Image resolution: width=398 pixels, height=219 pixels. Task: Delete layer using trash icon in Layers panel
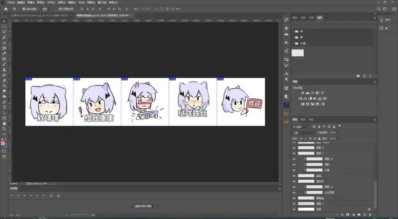(x=370, y=215)
